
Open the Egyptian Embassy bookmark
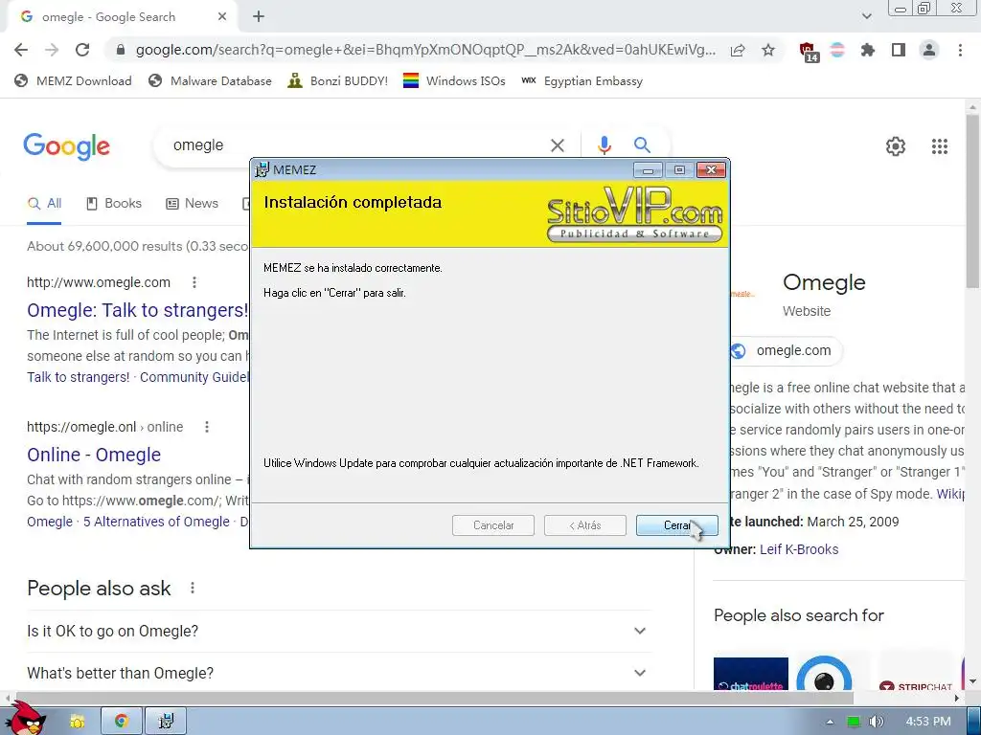pos(582,80)
